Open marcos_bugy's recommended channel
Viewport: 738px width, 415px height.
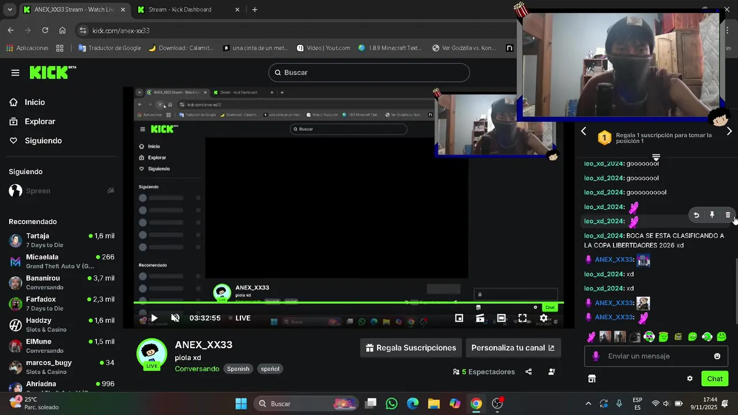point(62,367)
